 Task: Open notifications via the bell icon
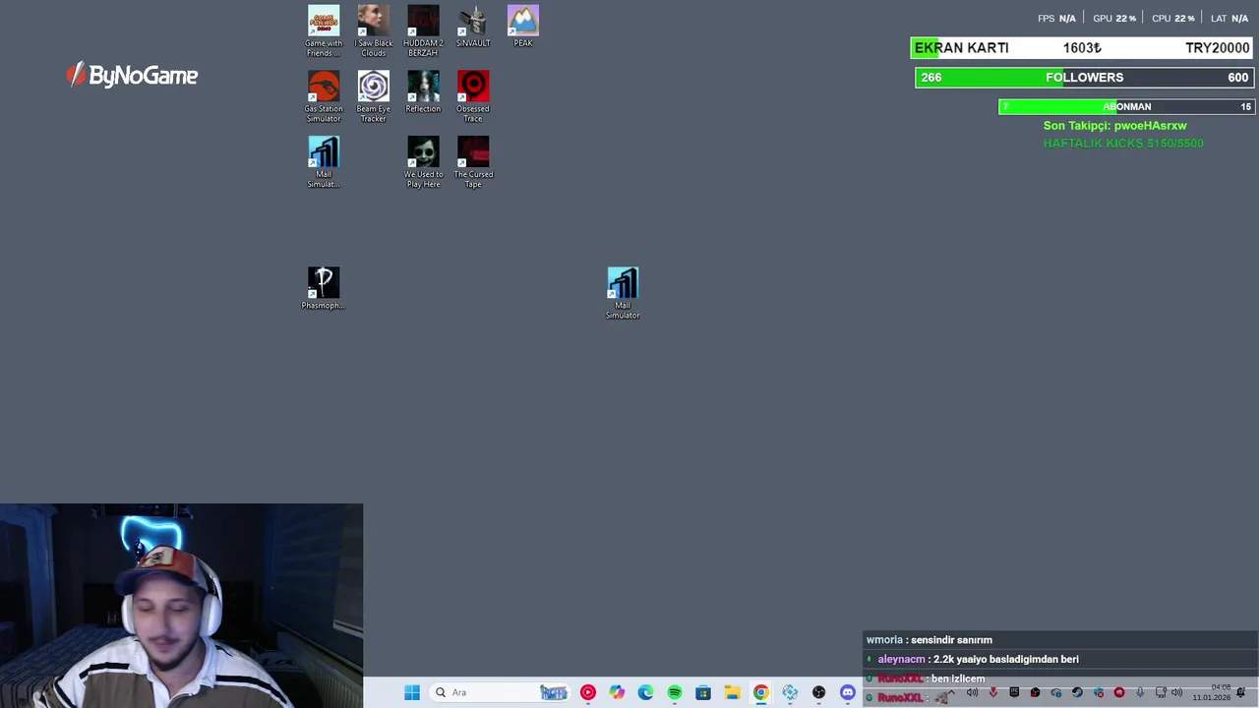pos(1240,692)
